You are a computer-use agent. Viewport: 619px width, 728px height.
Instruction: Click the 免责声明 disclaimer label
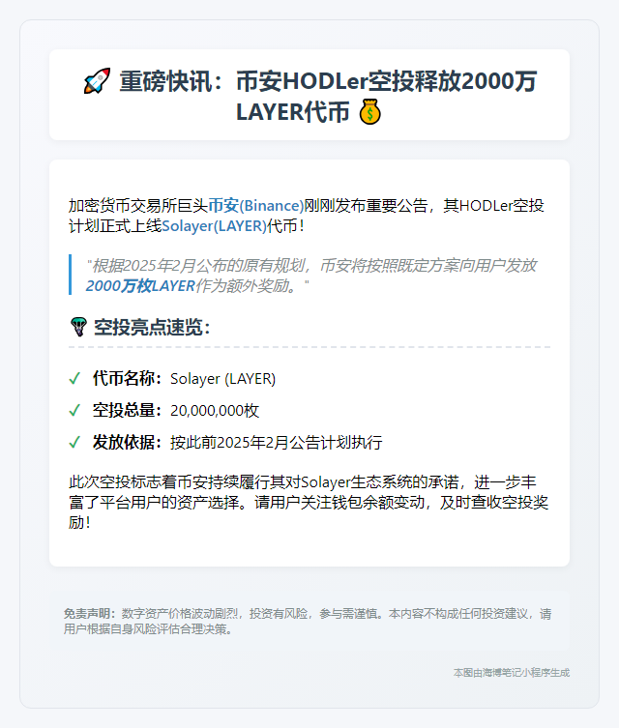pyautogui.click(x=92, y=614)
